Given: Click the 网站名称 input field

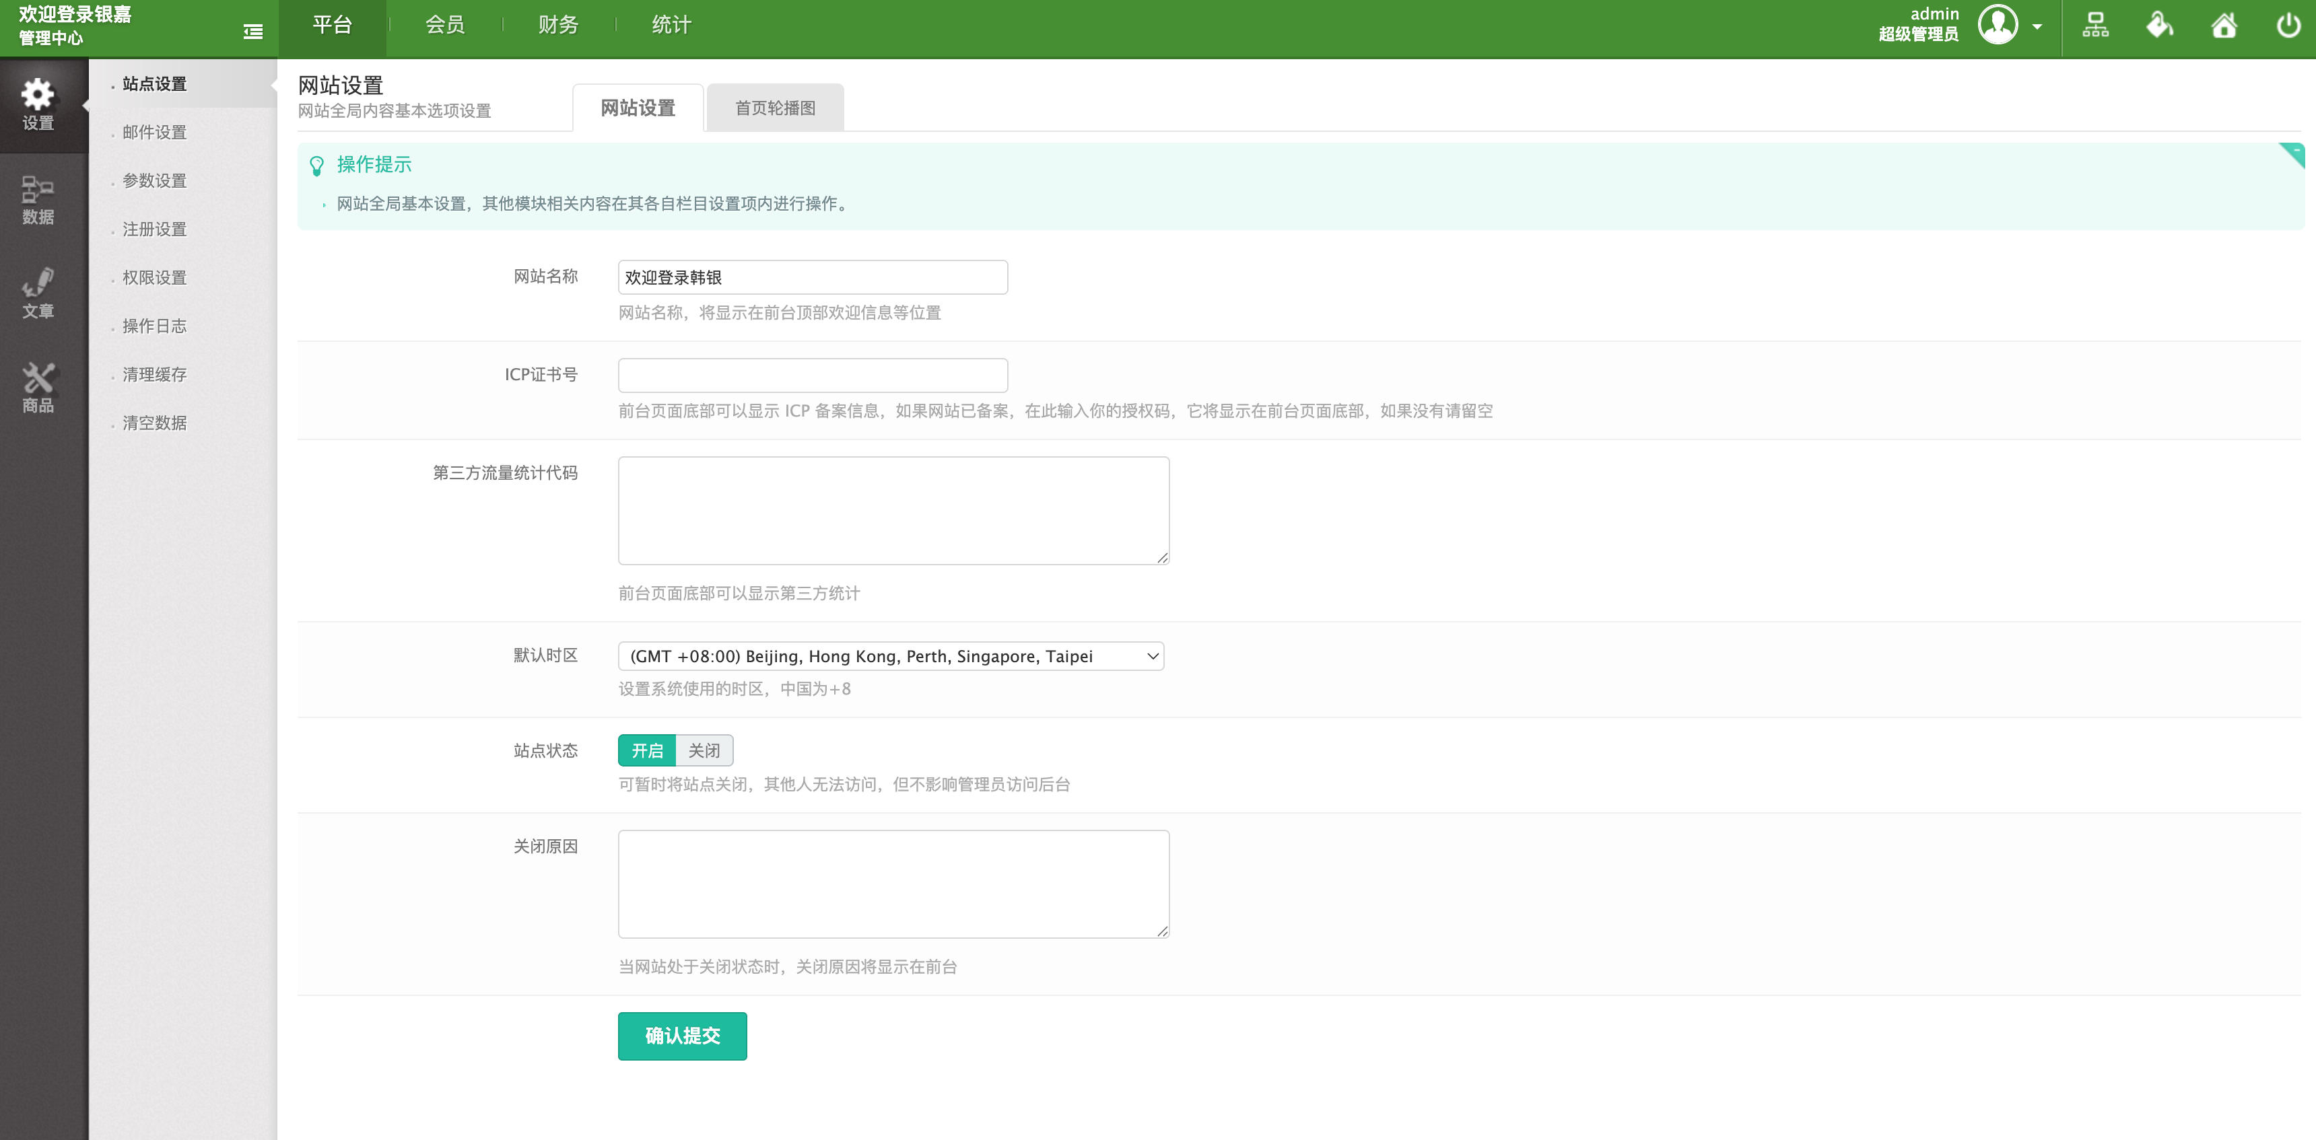Looking at the screenshot, I should click(x=813, y=277).
